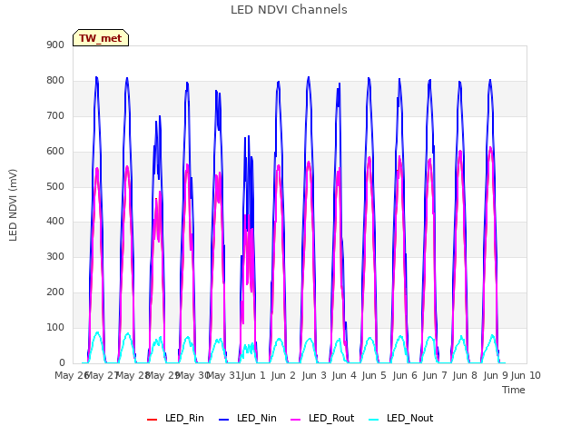Click the magenta LED_Rout legend swatch
The height and width of the screenshot is (436, 581).
296,420
